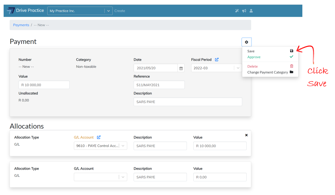Open G/L Account external link icon
The width and height of the screenshot is (335, 195).
click(x=99, y=137)
